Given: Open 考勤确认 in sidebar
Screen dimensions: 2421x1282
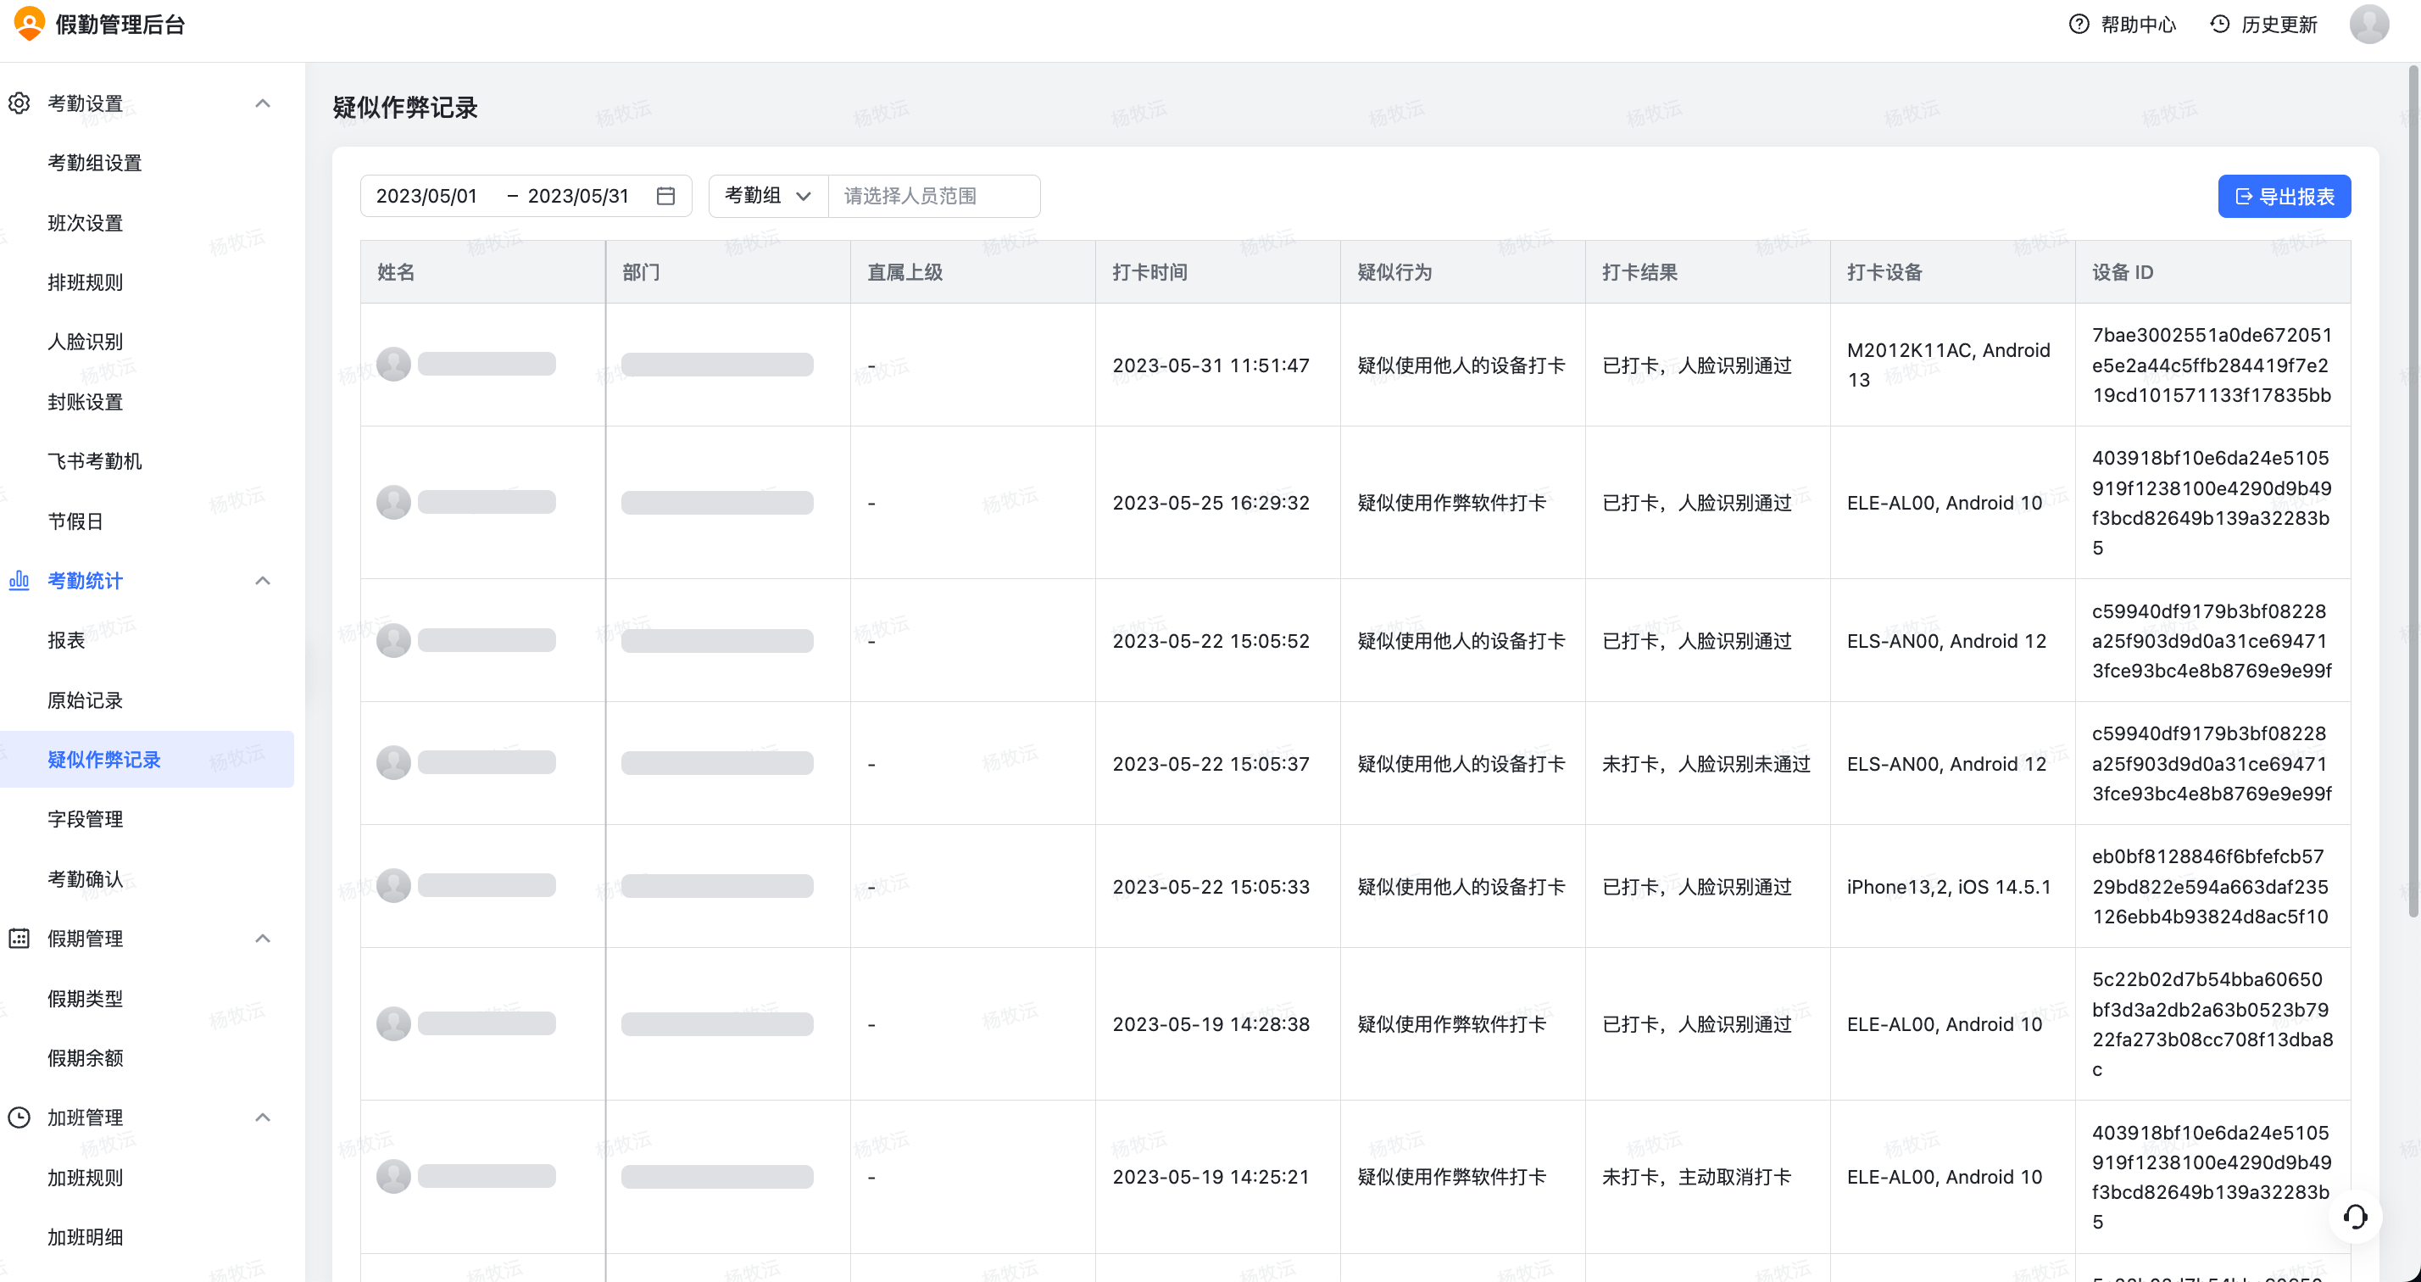Looking at the screenshot, I should tap(86, 878).
